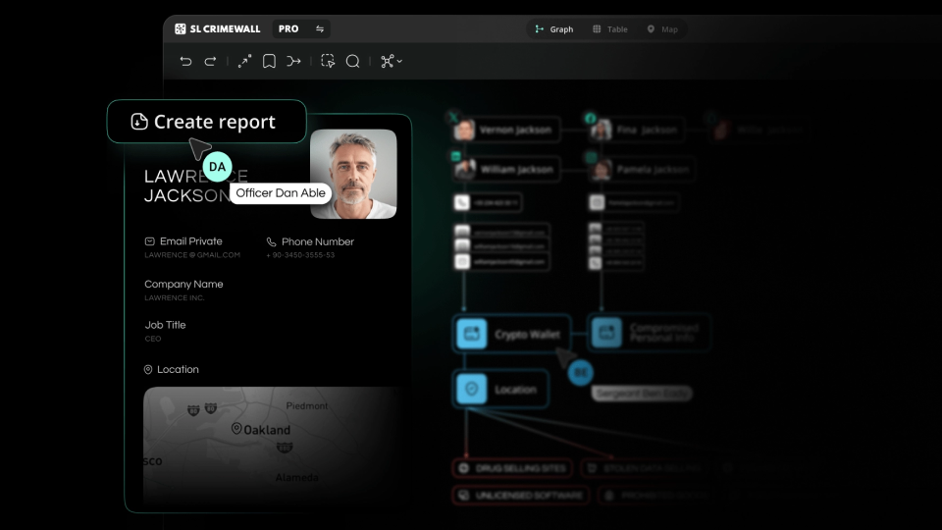This screenshot has height=530, width=942.
Task: Click the phone node under William Jackson
Action: pos(488,202)
